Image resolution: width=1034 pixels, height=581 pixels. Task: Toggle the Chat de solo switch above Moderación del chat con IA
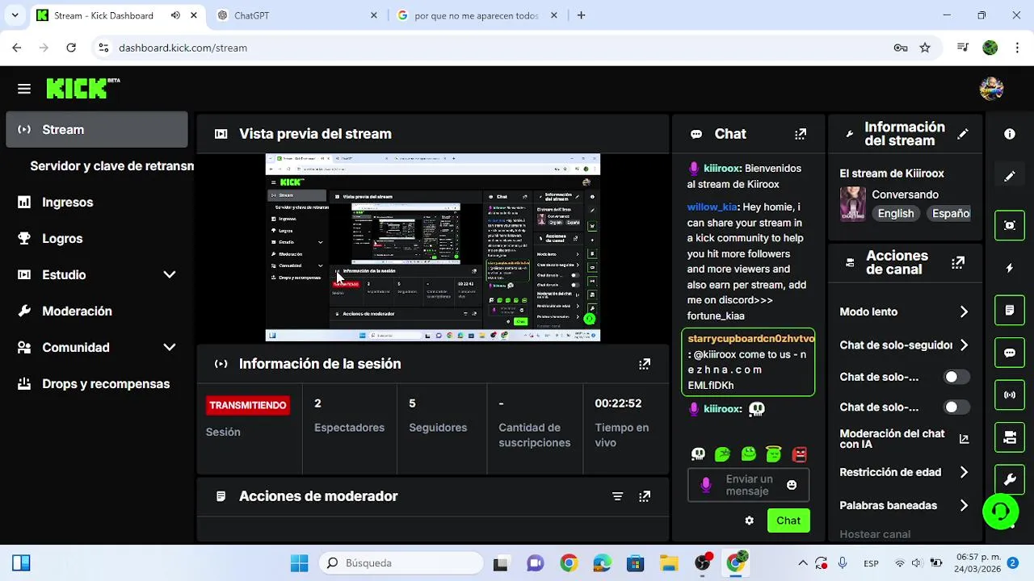pos(956,408)
